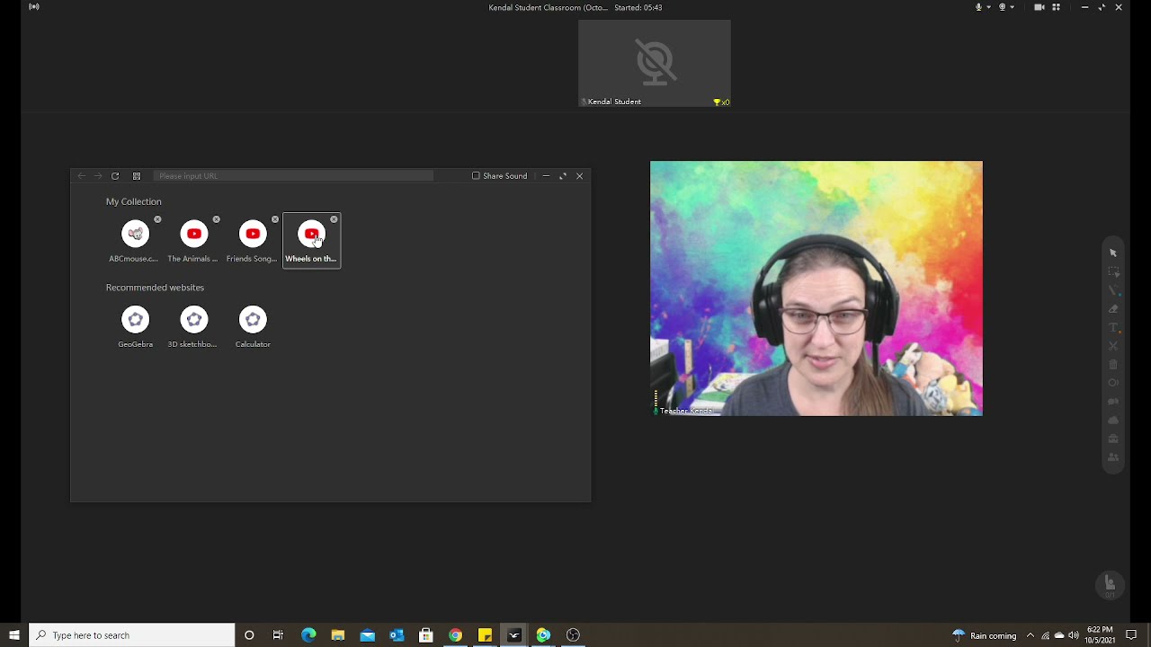1151x647 pixels.
Task: Click the trash delete tool
Action: click(1113, 365)
